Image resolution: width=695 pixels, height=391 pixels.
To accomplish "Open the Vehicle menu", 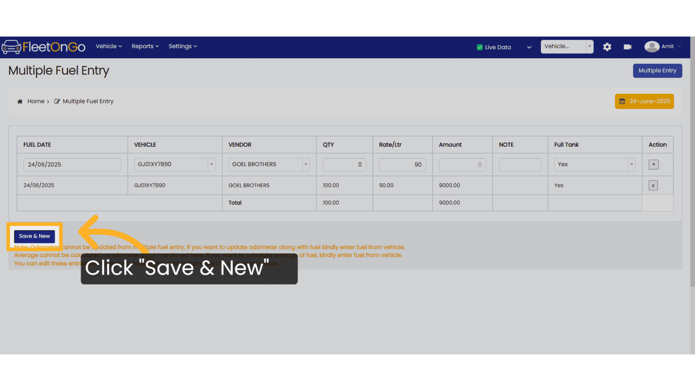I will coord(109,46).
